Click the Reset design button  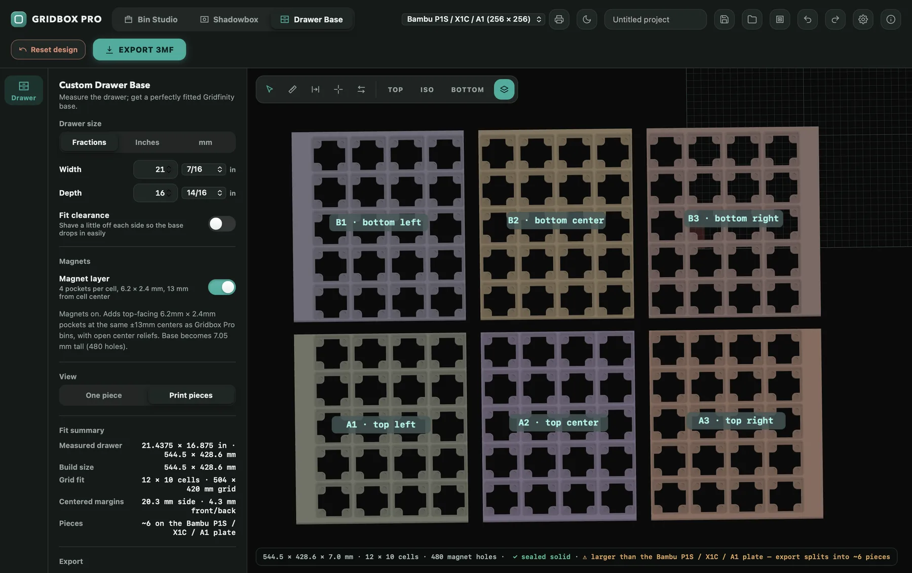48,49
